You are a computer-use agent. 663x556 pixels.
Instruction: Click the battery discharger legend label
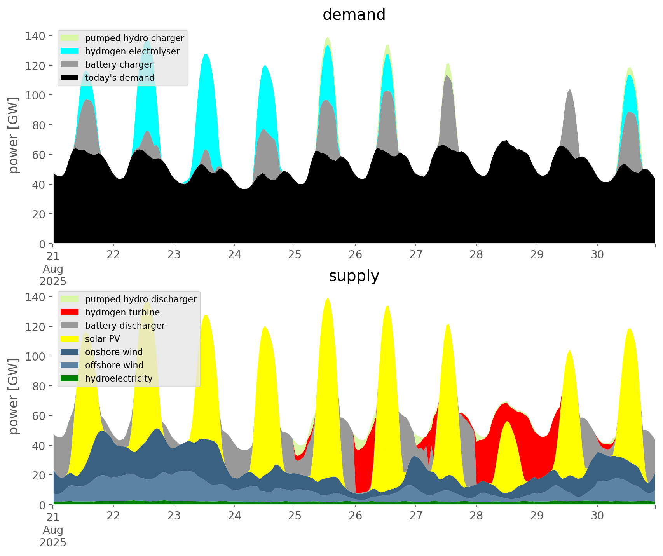point(125,326)
